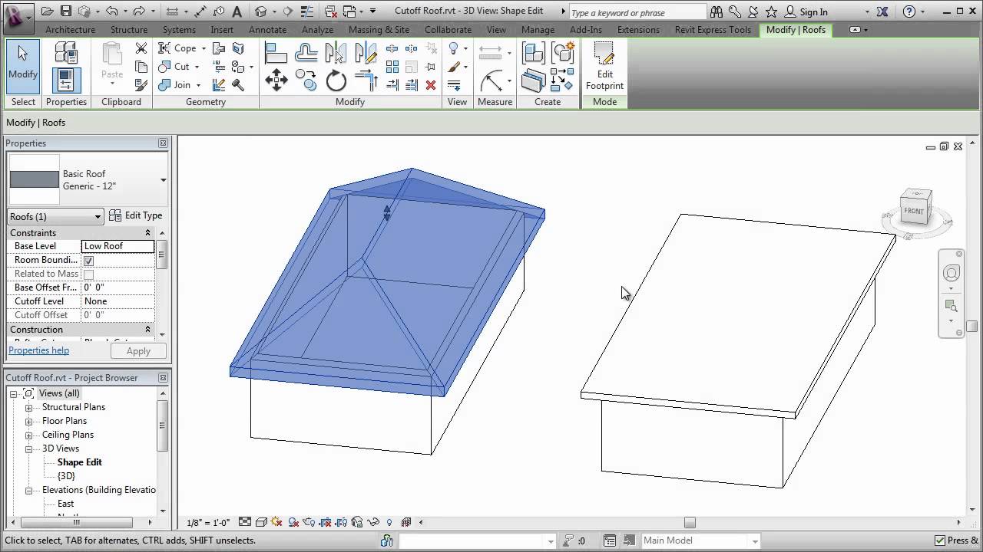983x552 pixels.
Task: Activate the Rotate tool
Action: [336, 80]
